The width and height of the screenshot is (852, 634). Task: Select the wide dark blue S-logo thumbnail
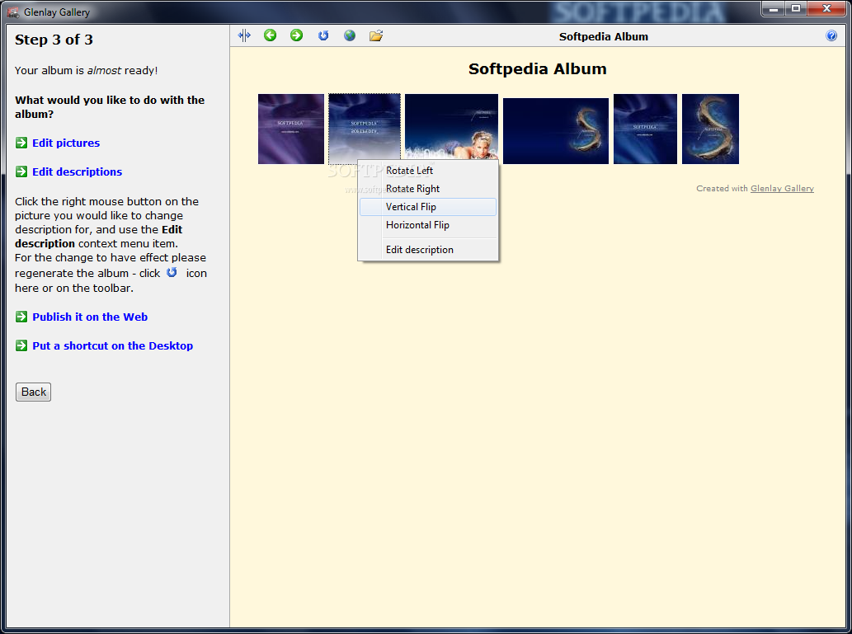(x=555, y=131)
